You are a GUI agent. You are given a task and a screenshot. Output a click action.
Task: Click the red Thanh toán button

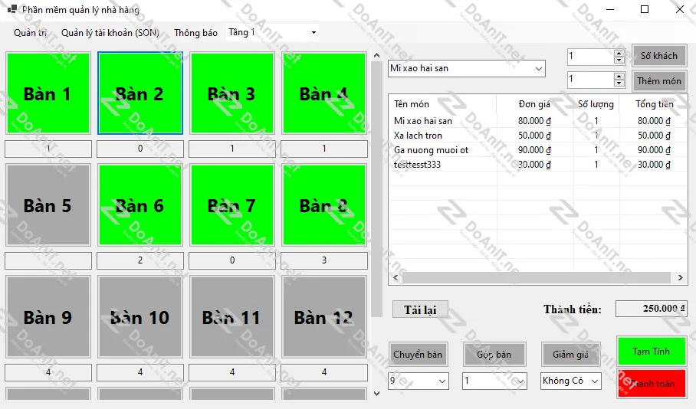[652, 383]
